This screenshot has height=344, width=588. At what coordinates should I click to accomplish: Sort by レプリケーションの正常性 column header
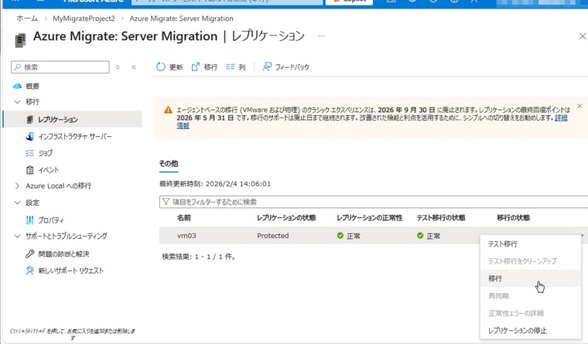point(369,218)
